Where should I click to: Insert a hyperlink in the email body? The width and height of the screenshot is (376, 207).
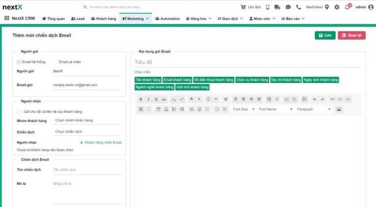click(332, 99)
